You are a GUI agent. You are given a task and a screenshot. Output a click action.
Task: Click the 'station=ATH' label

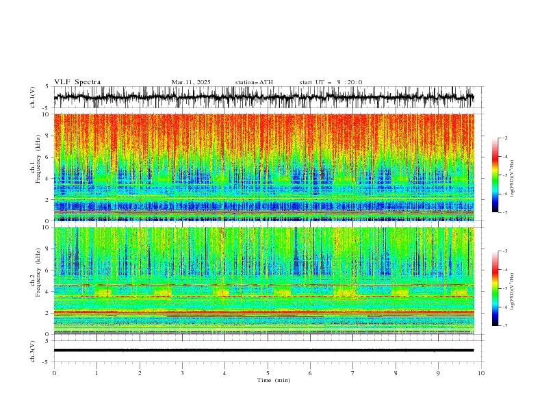(x=254, y=82)
